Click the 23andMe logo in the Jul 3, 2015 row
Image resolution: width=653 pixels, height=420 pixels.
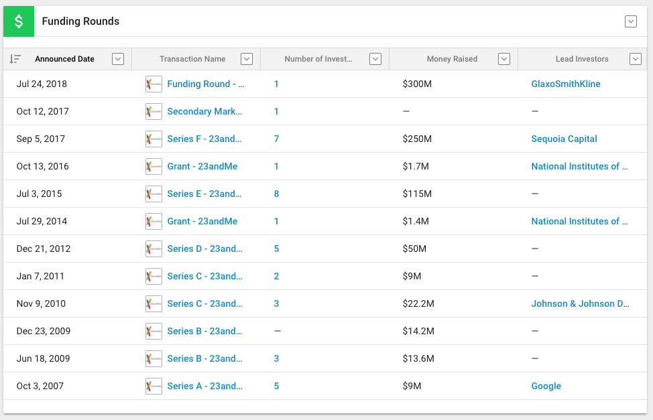(x=154, y=194)
